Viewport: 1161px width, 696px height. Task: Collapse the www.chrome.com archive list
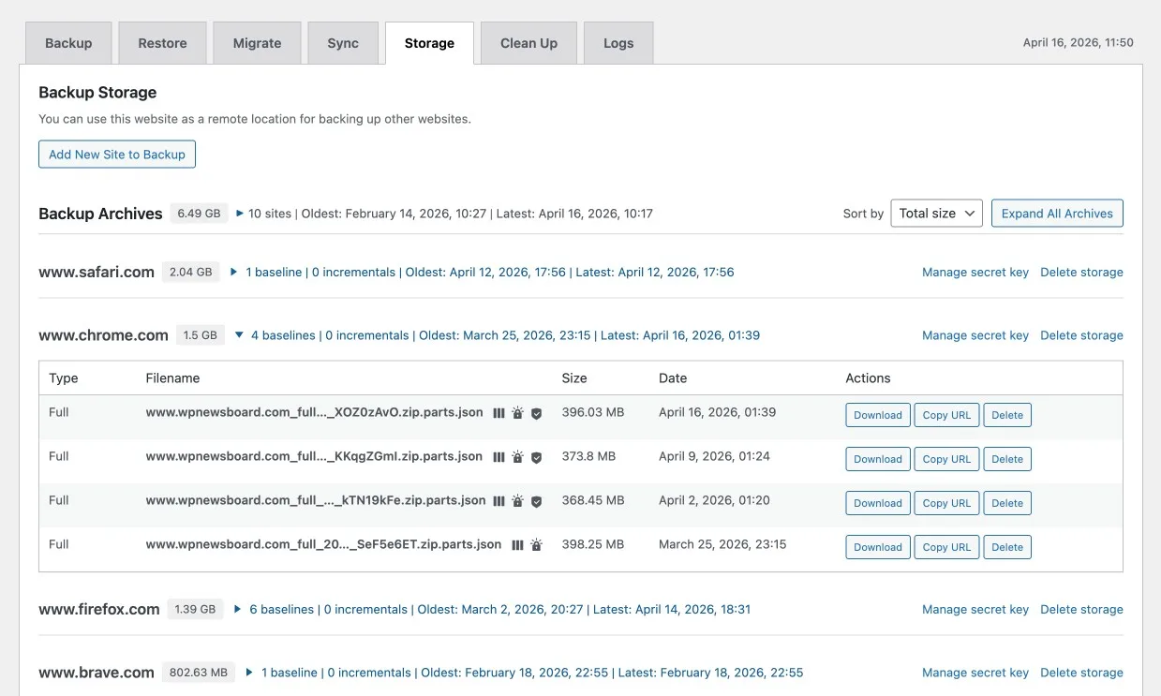[239, 335]
